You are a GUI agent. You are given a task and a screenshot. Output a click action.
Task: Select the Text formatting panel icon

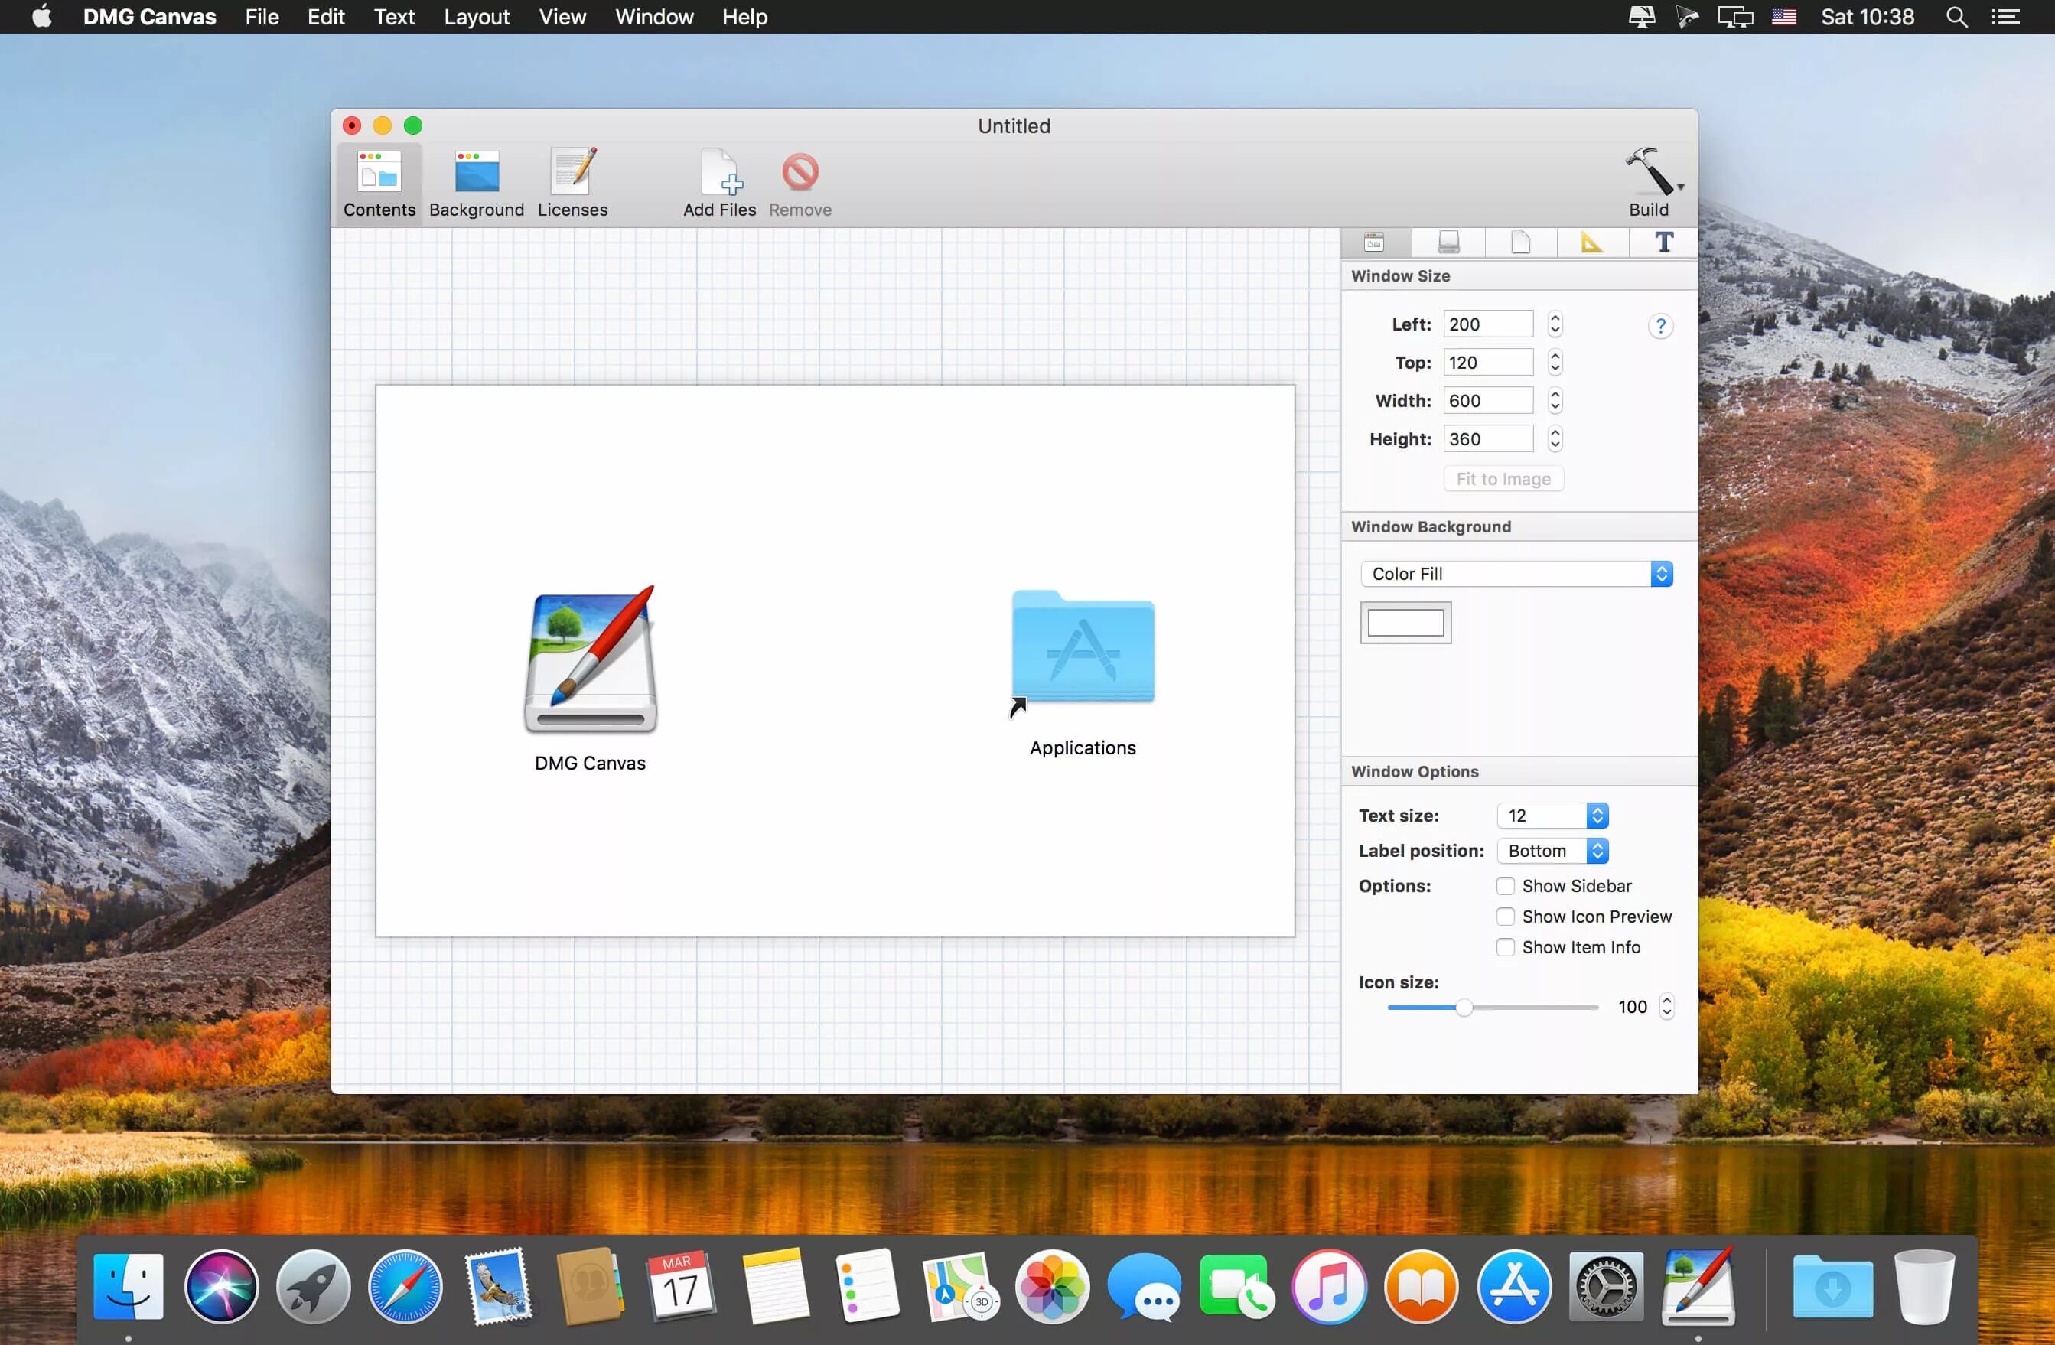pyautogui.click(x=1663, y=242)
